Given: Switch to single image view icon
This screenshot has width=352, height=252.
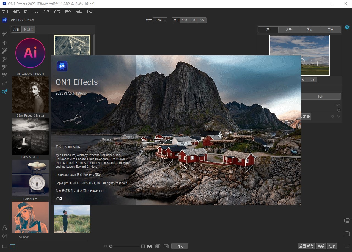Looking at the screenshot, I should pyautogui.click(x=13, y=246).
